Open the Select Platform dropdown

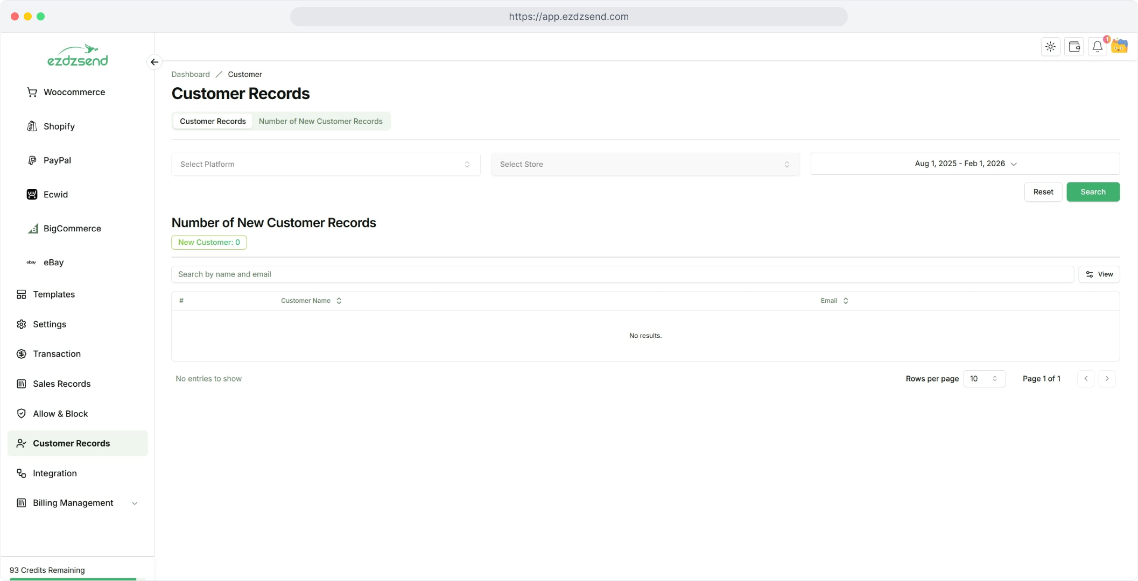[x=326, y=164]
